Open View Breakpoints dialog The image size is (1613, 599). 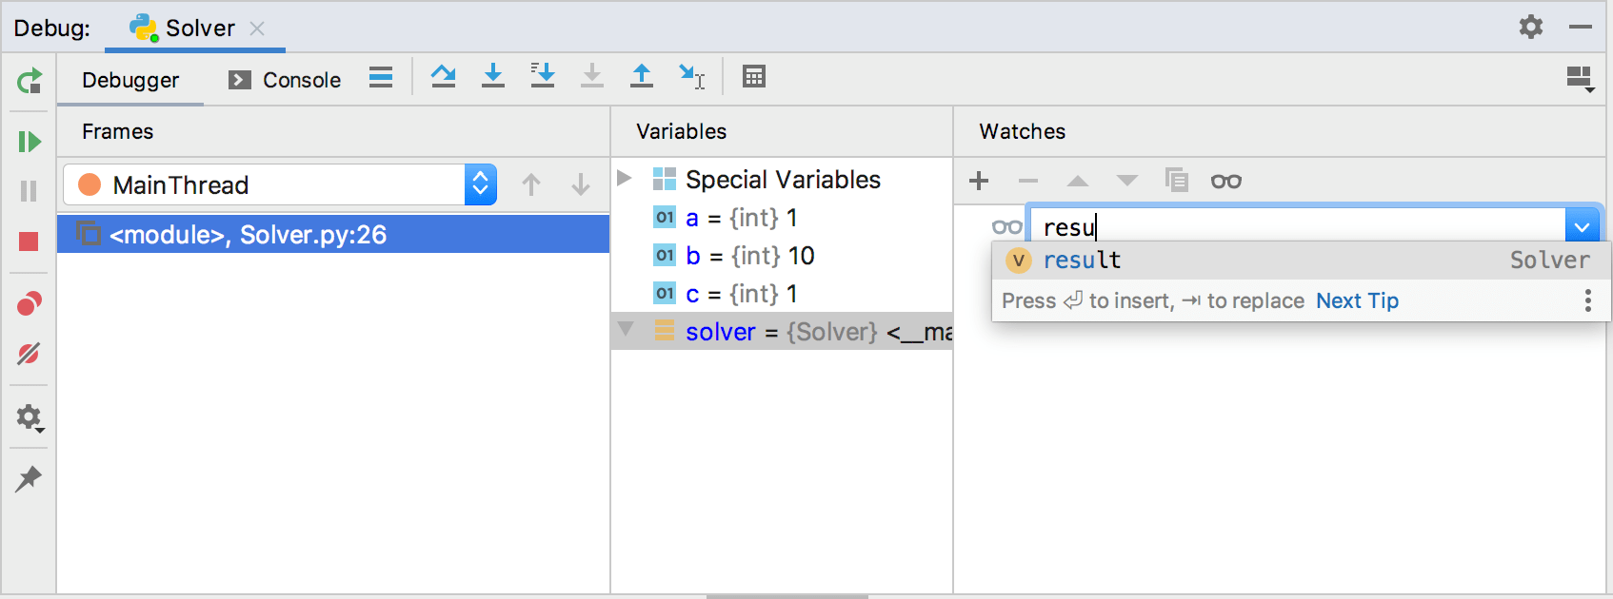tap(29, 304)
